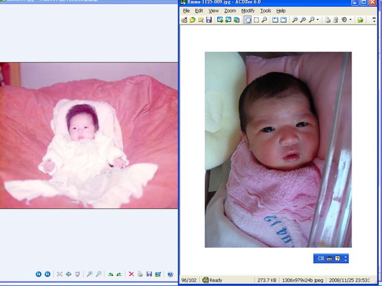Click the 96/102 image counter in status bar
382x286 pixels.
pyautogui.click(x=188, y=280)
